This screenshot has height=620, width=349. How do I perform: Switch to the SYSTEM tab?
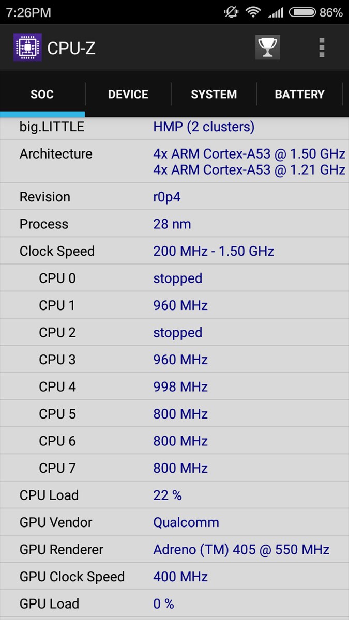coord(214,95)
